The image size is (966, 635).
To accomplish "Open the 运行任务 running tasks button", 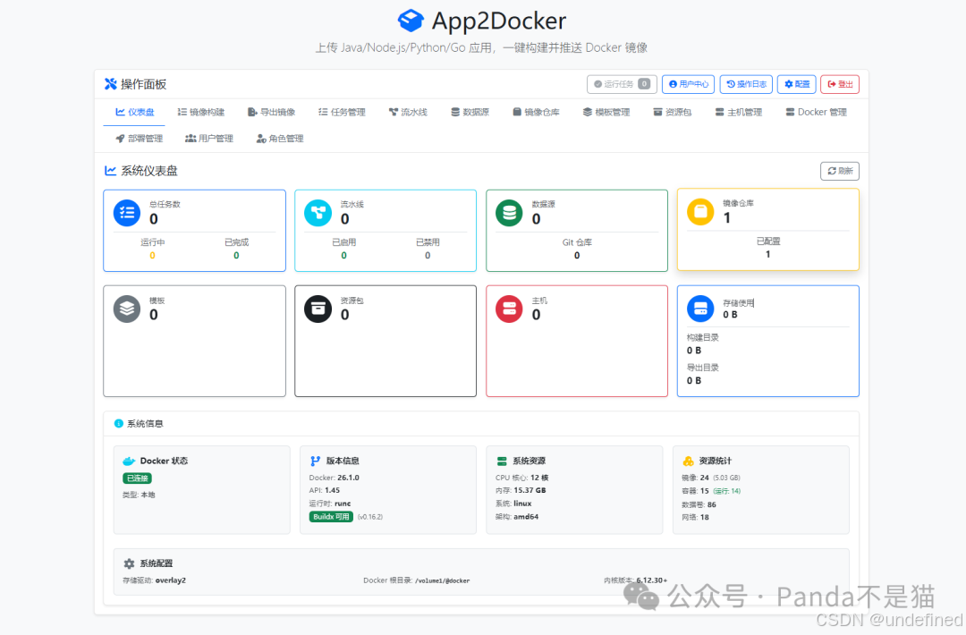I will pyautogui.click(x=622, y=84).
